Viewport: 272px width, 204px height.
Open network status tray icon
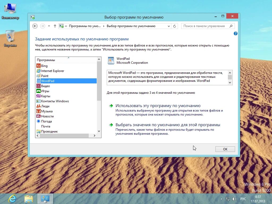pyautogui.click(x=228, y=199)
